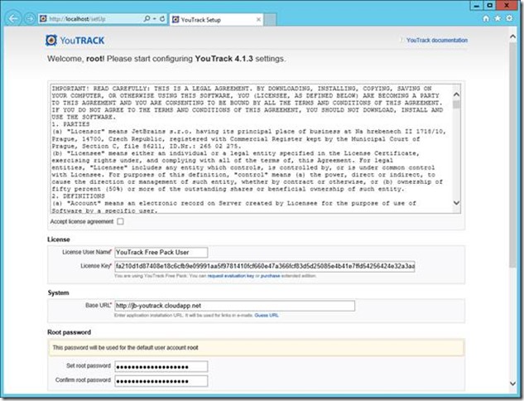The image size is (524, 401).
Task: Click the license agreement scrollbar thumb
Action: (x=456, y=104)
